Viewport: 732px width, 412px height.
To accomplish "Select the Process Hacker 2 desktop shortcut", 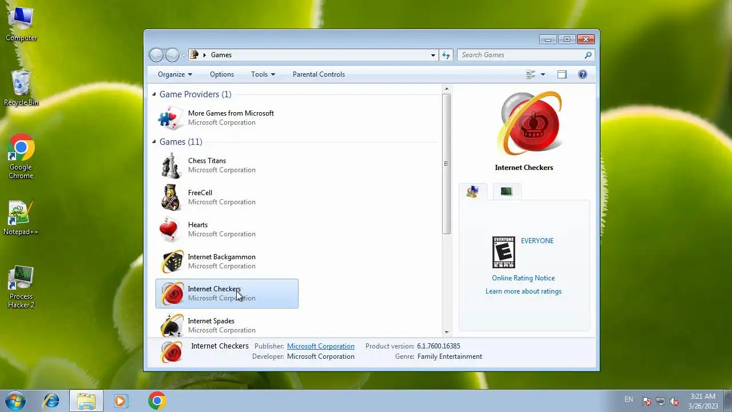I will pyautogui.click(x=21, y=287).
